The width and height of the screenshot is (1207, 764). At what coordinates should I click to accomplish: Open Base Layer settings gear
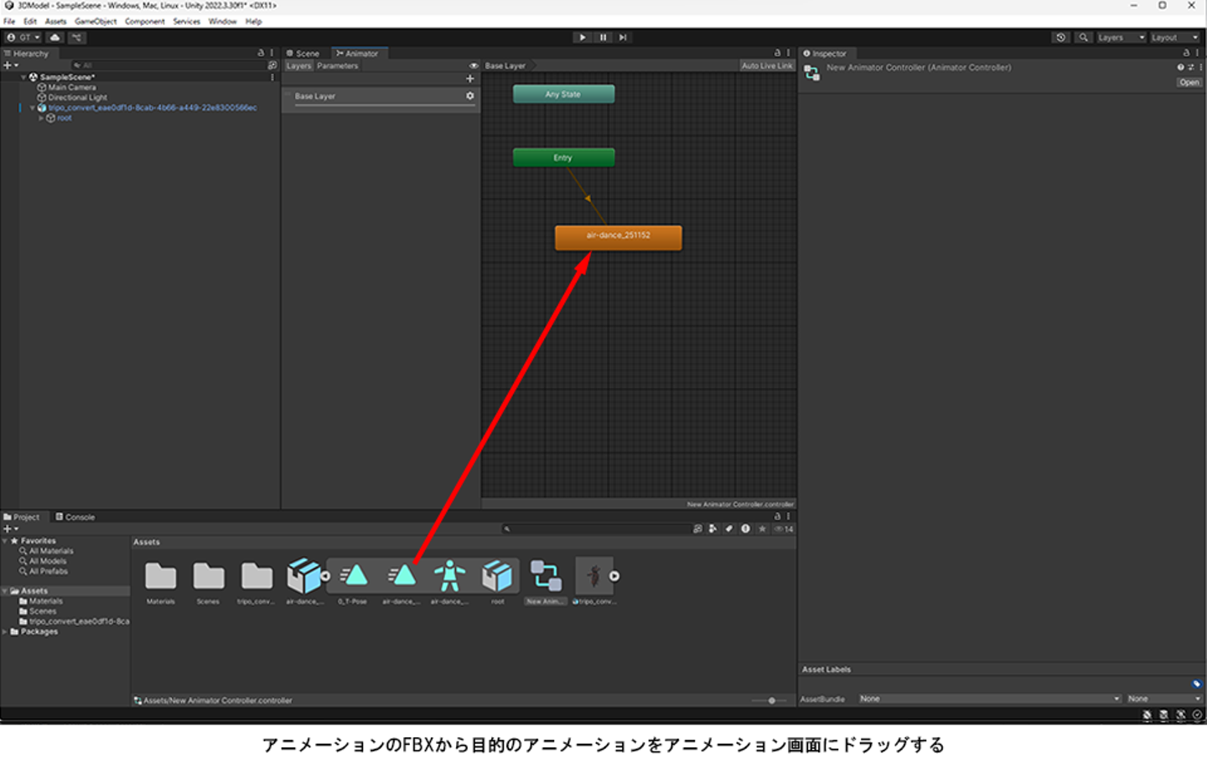click(470, 96)
